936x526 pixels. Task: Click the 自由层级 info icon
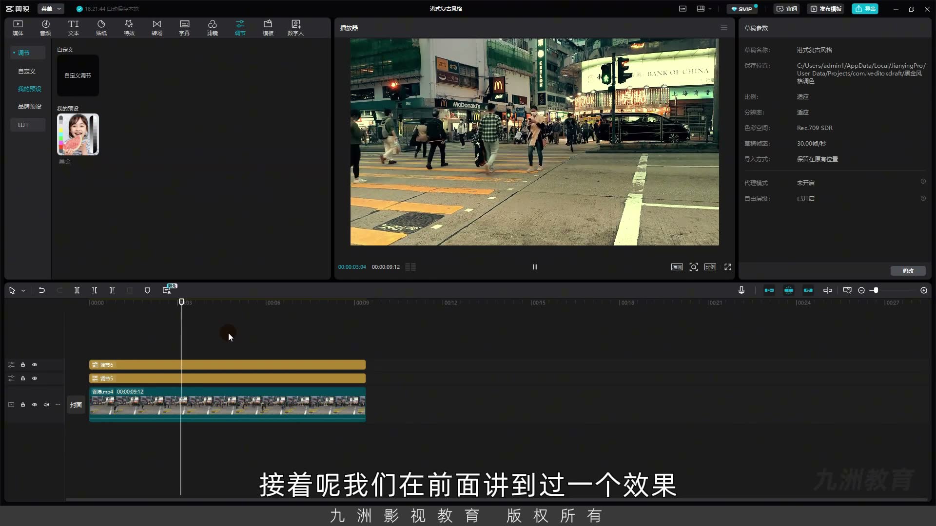pyautogui.click(x=923, y=198)
